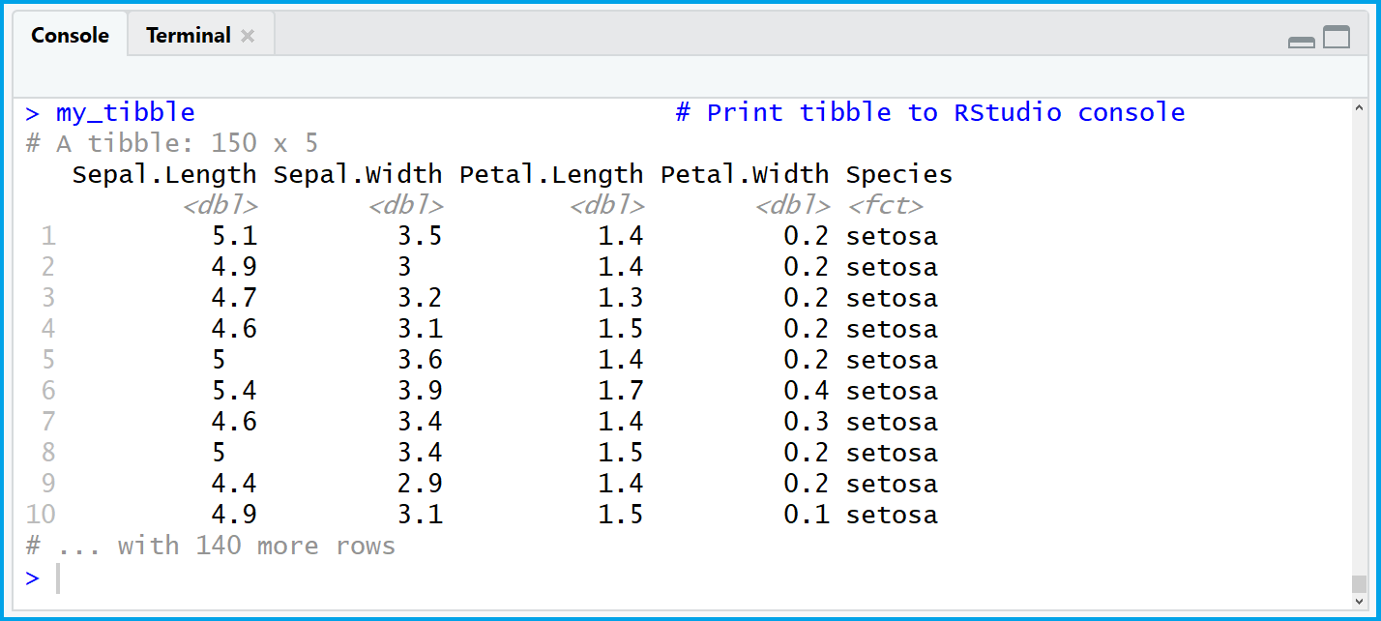
Task: Click the Sepal.Width column header
Action: click(358, 174)
